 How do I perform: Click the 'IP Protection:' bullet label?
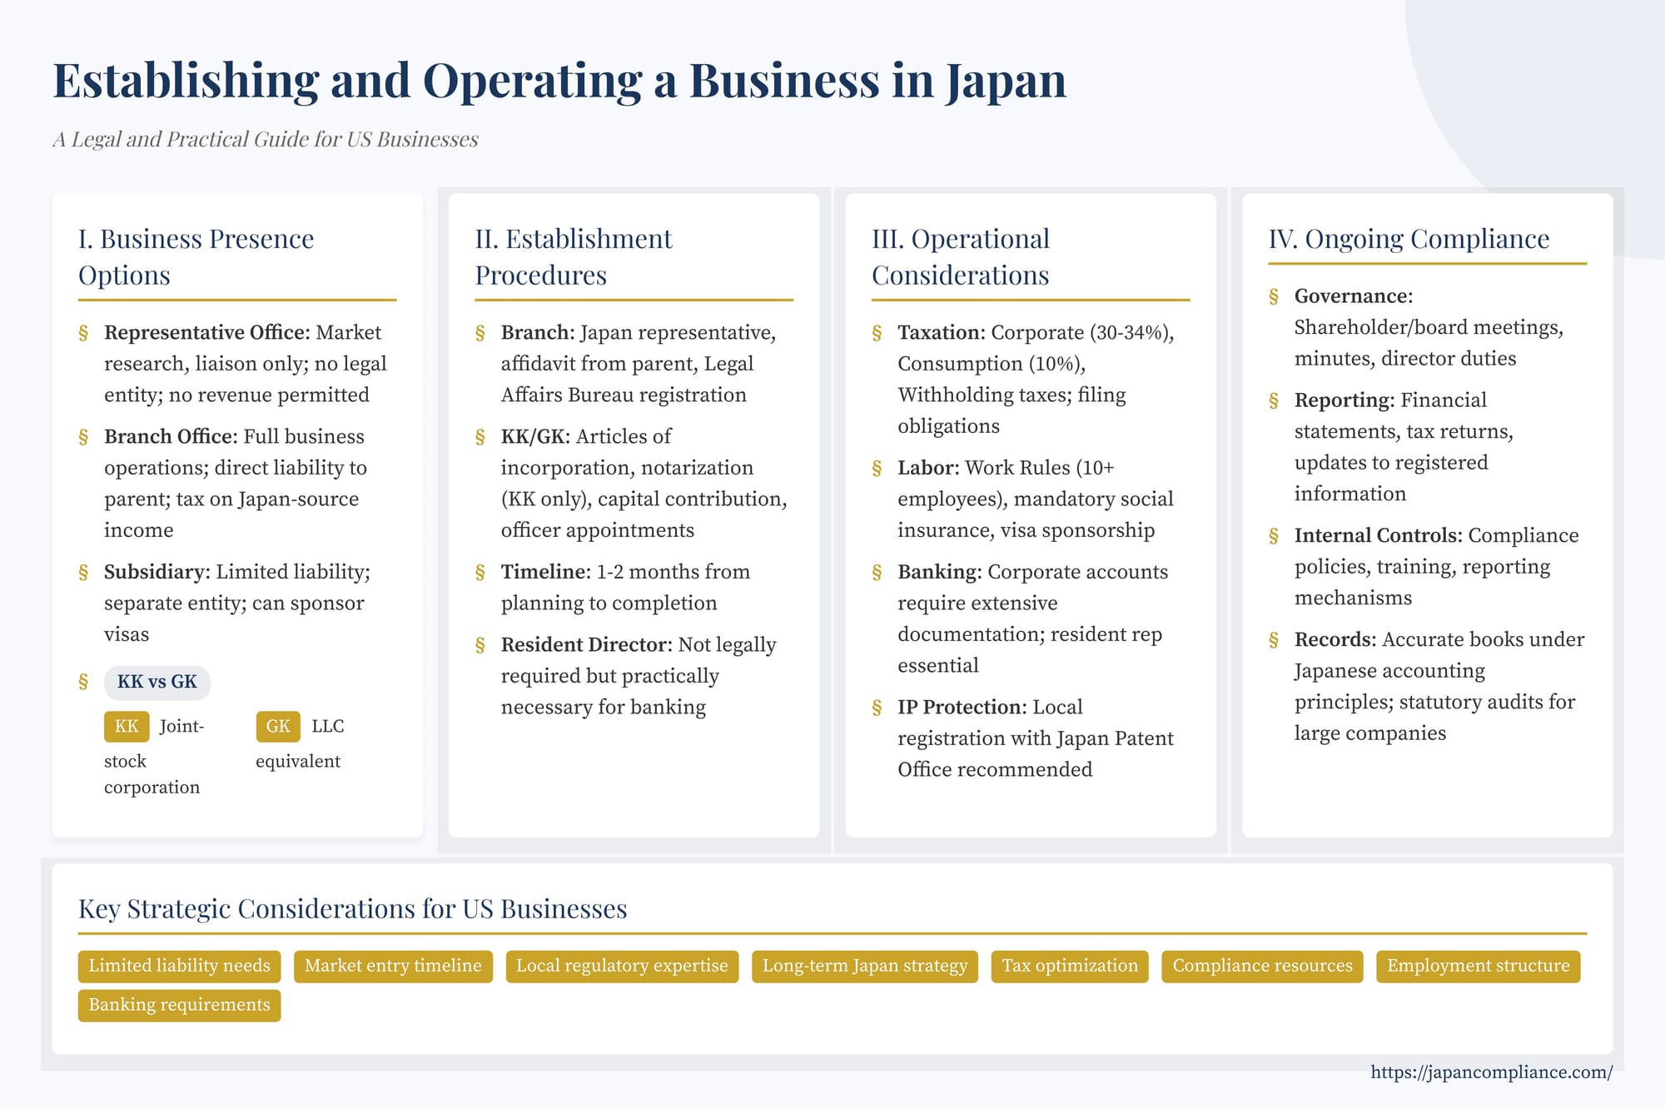962,707
